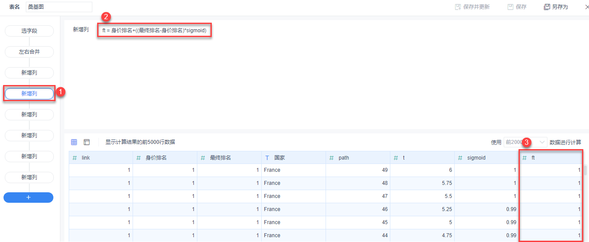
Task: Click the 保存 save button
Action: click(517, 7)
